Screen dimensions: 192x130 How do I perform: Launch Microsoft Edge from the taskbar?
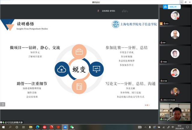[x=38, y=127]
